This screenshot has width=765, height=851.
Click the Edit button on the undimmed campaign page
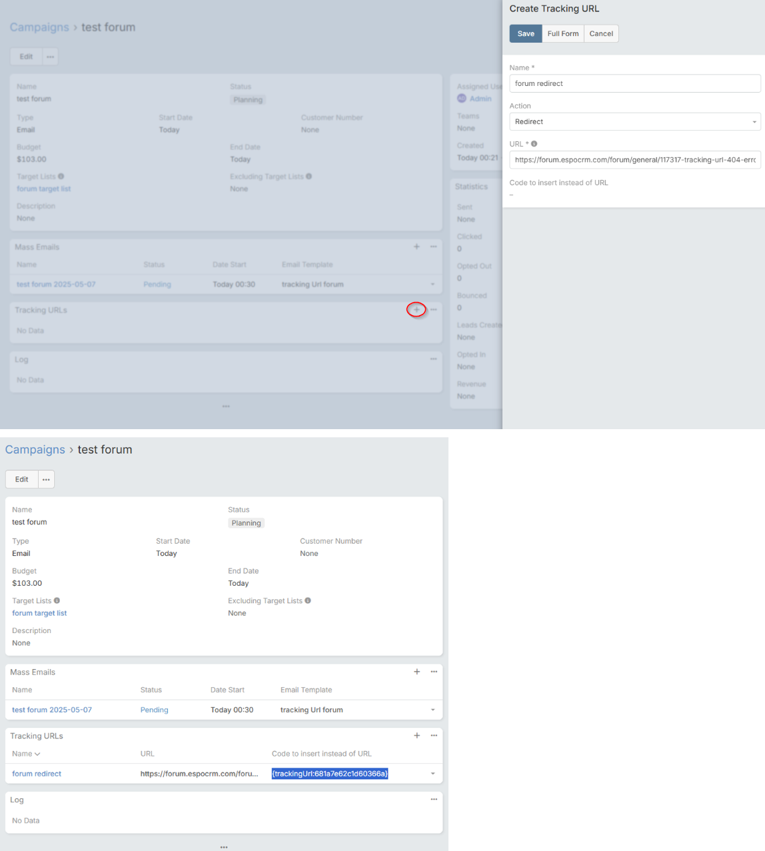(x=22, y=479)
